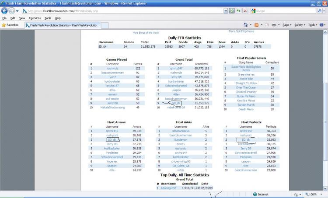Viewport: 328px width, 198px height.
Task: Open chickenwings93 link in Most AAAs
Action: coord(181,161)
